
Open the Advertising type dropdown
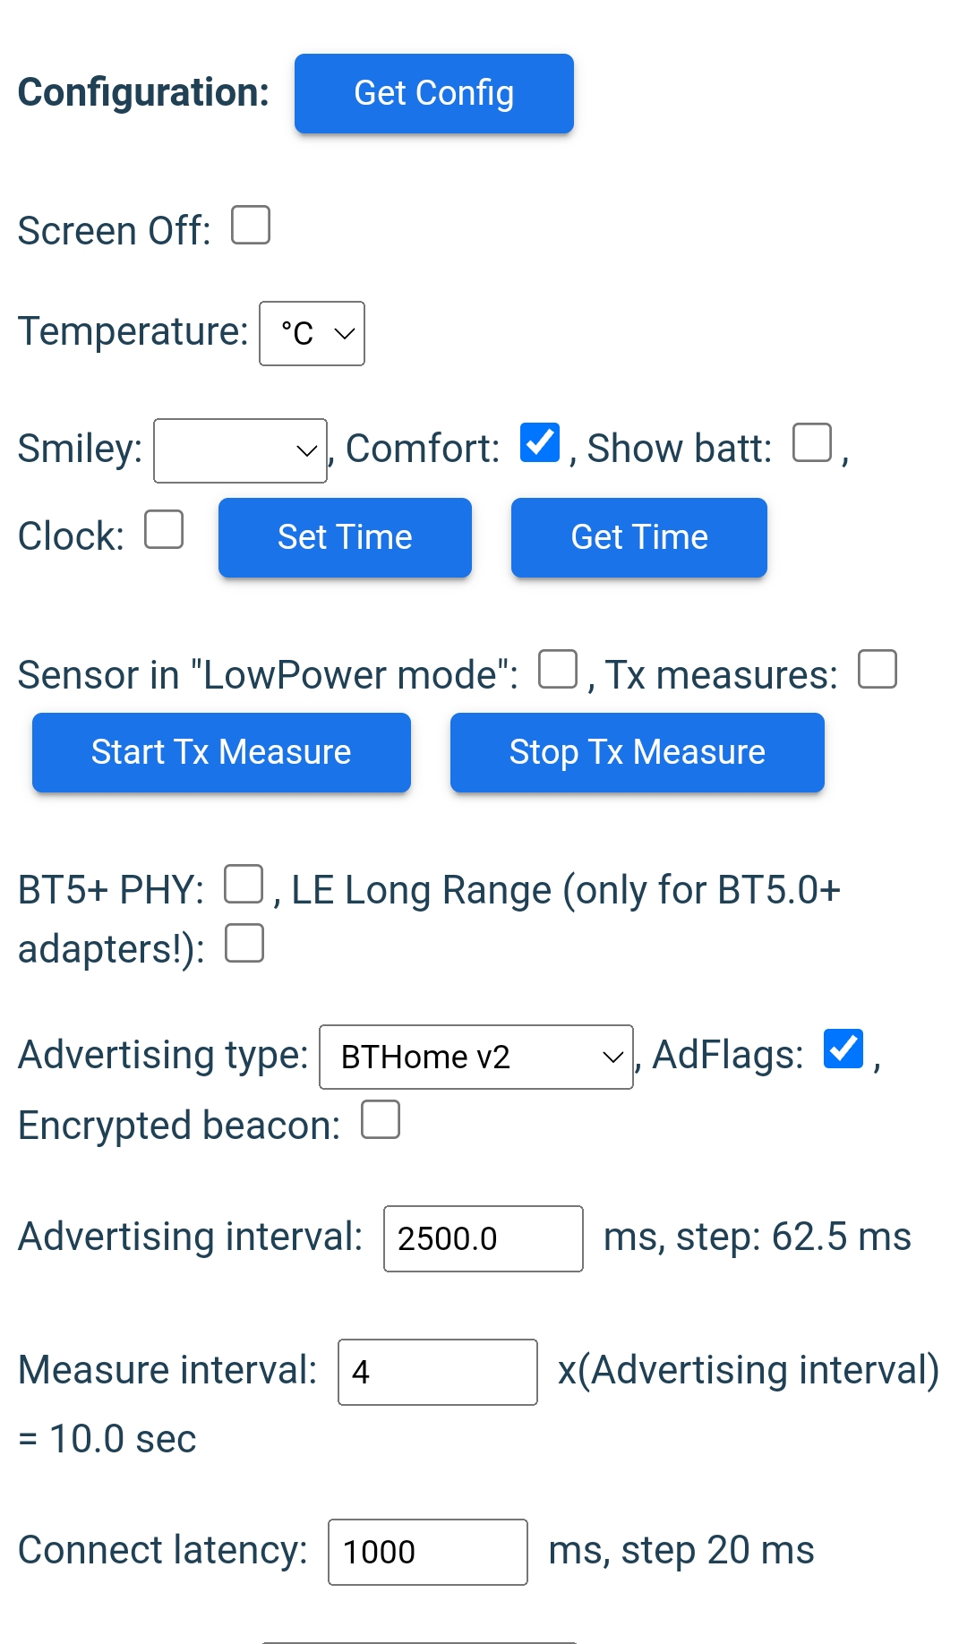476,1057
